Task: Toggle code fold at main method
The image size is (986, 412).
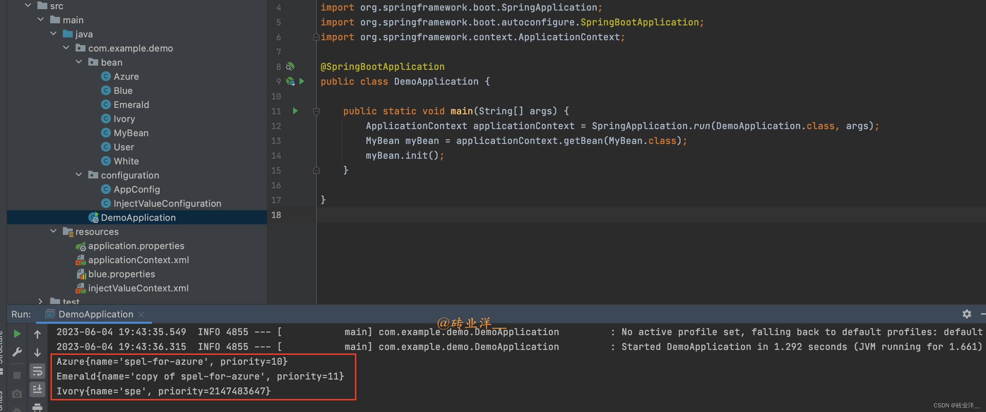Action: (x=316, y=111)
